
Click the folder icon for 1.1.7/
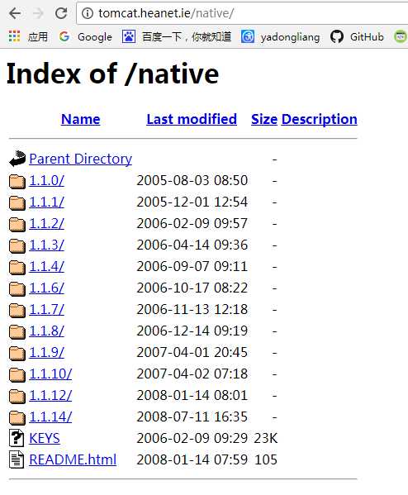tap(17, 311)
